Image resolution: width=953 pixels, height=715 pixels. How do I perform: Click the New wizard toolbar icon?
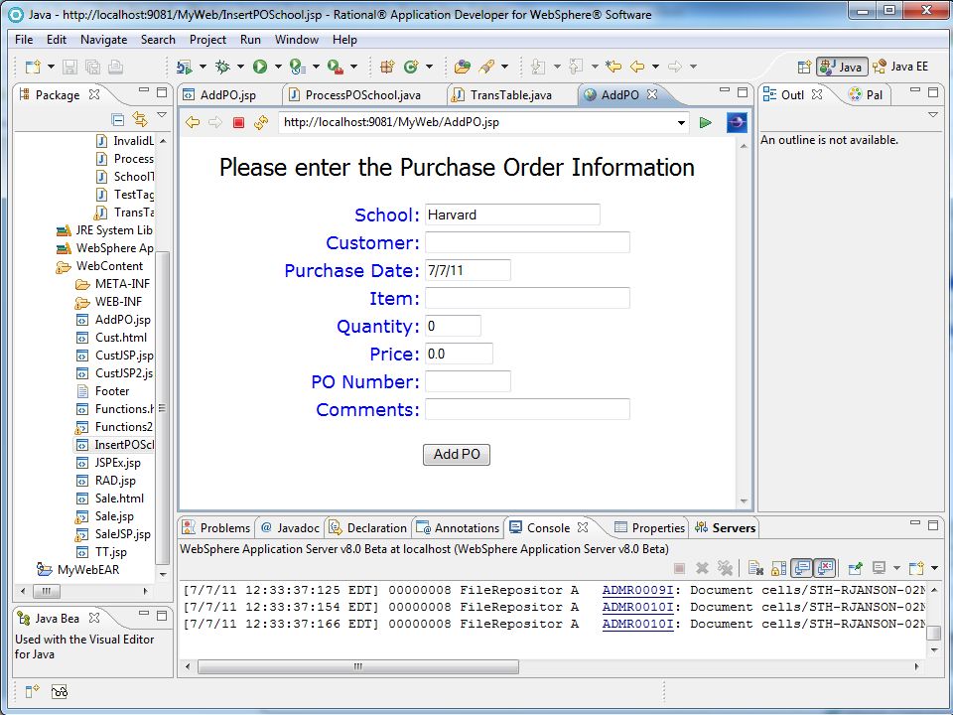coord(32,67)
